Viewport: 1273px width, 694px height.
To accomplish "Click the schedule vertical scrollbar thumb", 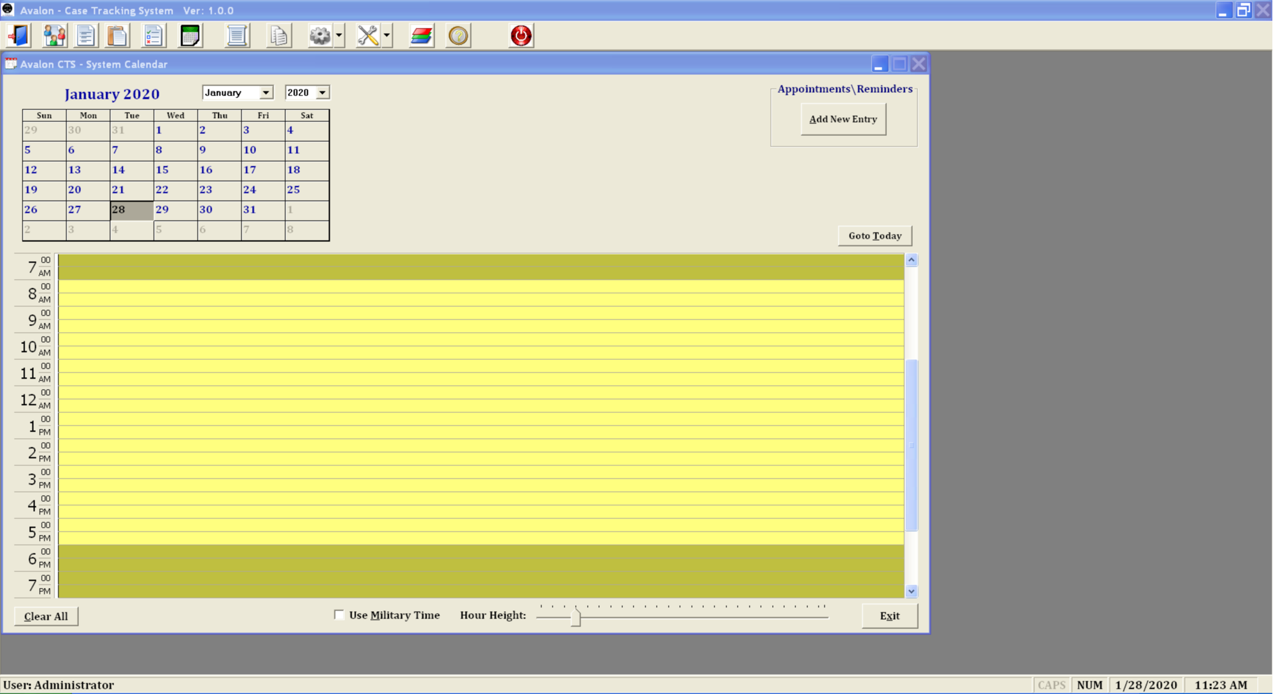I will 911,445.
